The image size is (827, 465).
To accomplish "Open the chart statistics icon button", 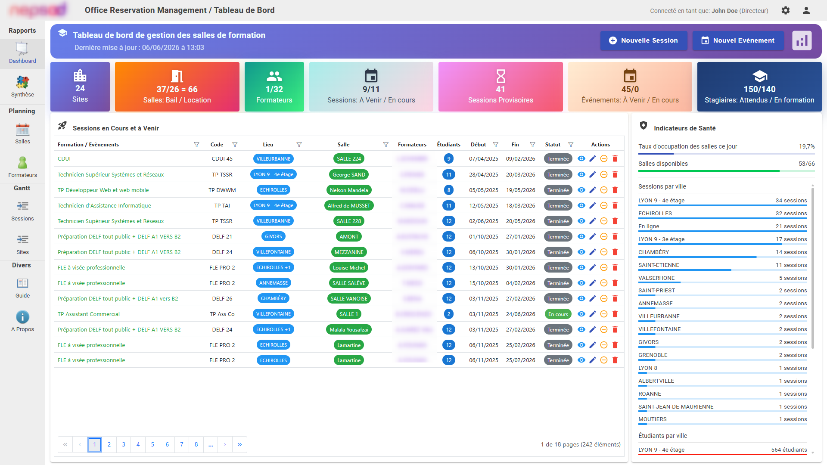I will (802, 40).
